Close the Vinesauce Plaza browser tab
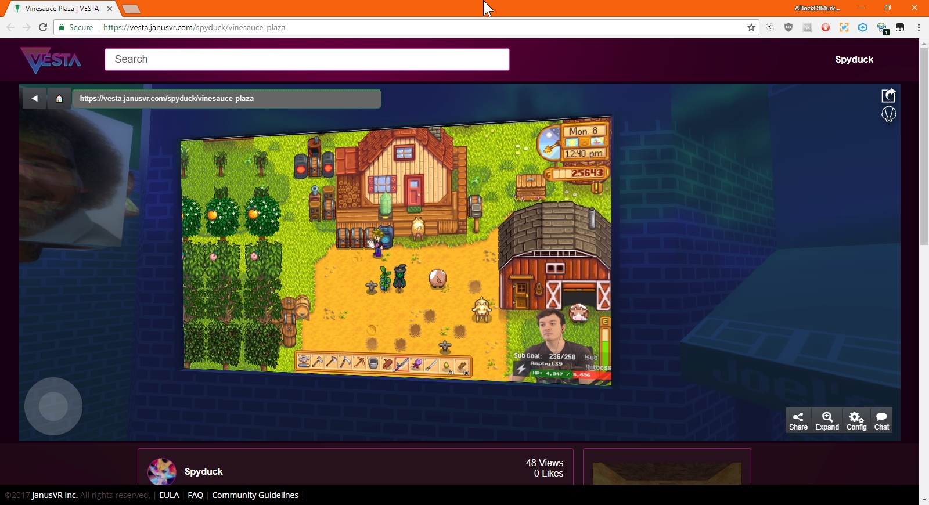 point(110,9)
